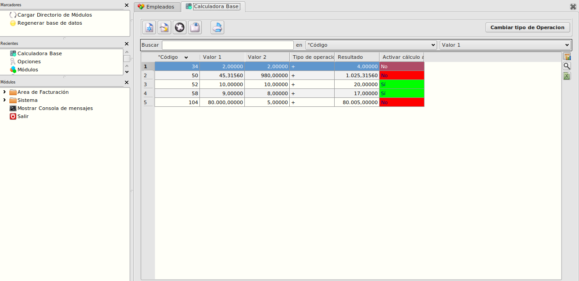
Task: Close the Módulos panel
Action: [x=127, y=82]
